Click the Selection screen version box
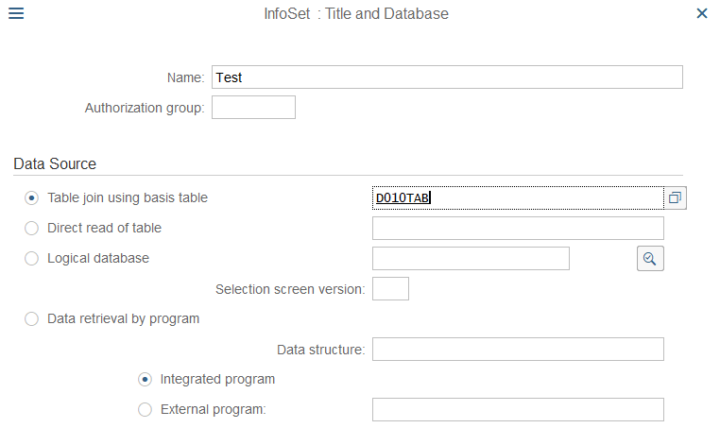This screenshot has width=720, height=428. [x=390, y=288]
